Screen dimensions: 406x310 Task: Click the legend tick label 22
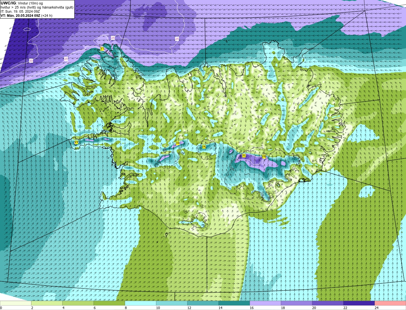(345, 308)
